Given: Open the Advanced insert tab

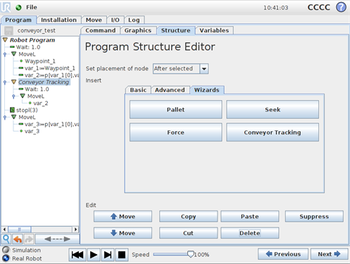Looking at the screenshot, I should click(x=170, y=90).
